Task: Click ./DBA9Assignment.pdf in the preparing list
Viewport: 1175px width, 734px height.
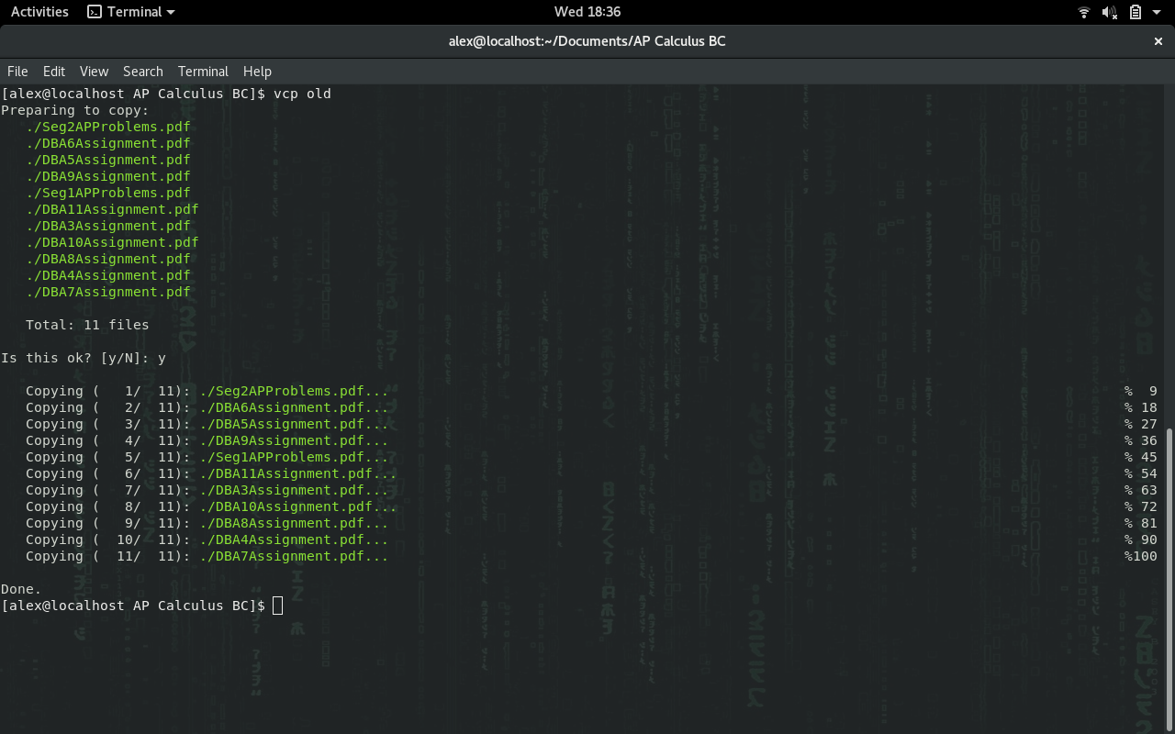Action: pyautogui.click(x=108, y=176)
